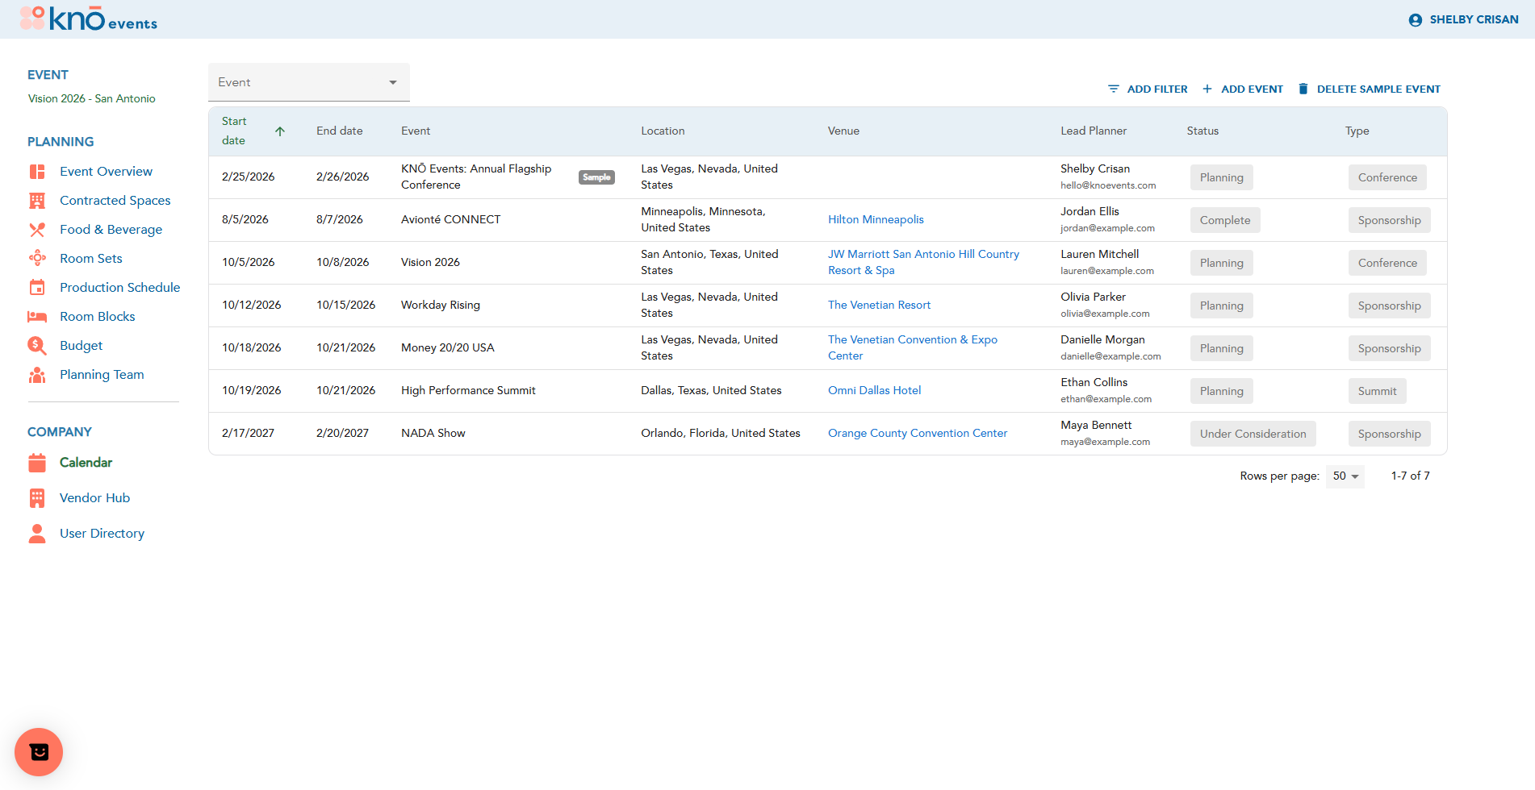
Task: Click the Room Blocks bed icon
Action: click(x=37, y=317)
